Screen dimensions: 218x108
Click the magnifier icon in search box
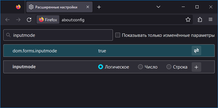[8, 35]
